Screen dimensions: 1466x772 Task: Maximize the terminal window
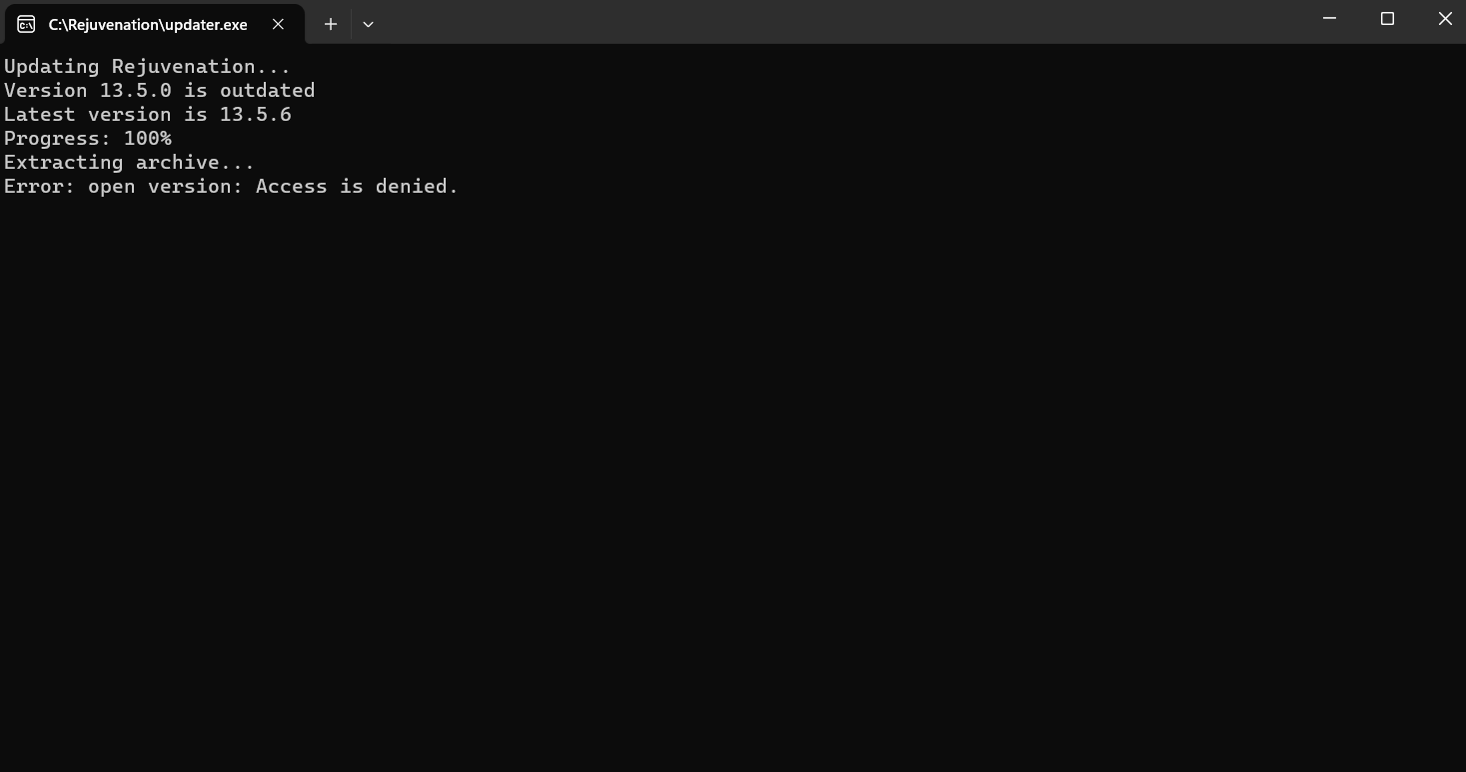pos(1387,19)
